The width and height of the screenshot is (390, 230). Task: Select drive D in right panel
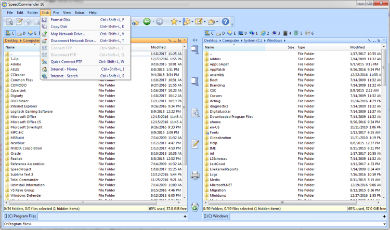pyautogui.click(x=221, y=33)
